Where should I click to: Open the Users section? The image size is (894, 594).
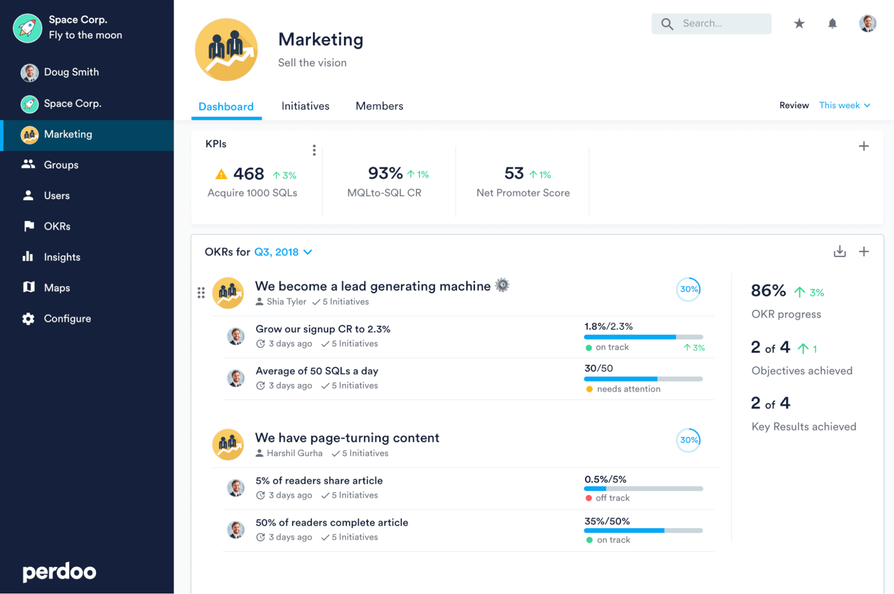pos(57,195)
